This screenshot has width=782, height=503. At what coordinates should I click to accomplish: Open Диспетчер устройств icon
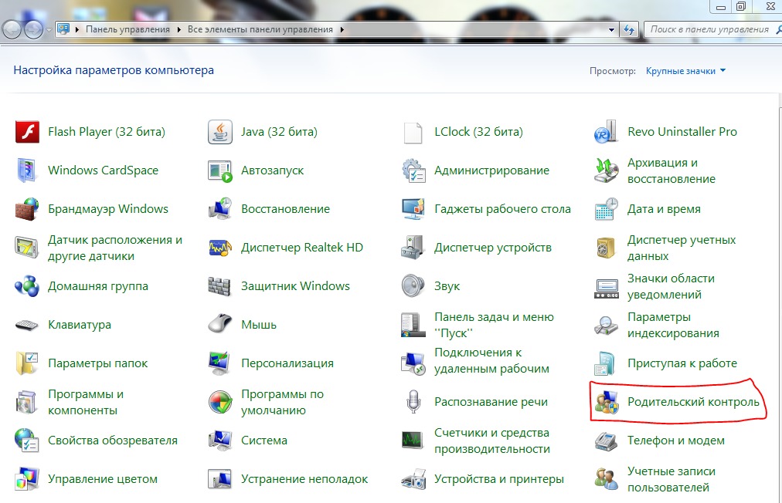click(x=413, y=248)
